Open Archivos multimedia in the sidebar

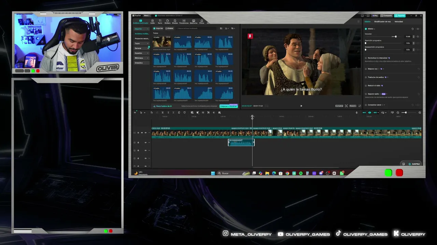tap(141, 34)
